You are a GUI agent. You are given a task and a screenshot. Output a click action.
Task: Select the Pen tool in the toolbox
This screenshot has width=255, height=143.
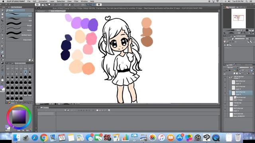(x=2, y=35)
